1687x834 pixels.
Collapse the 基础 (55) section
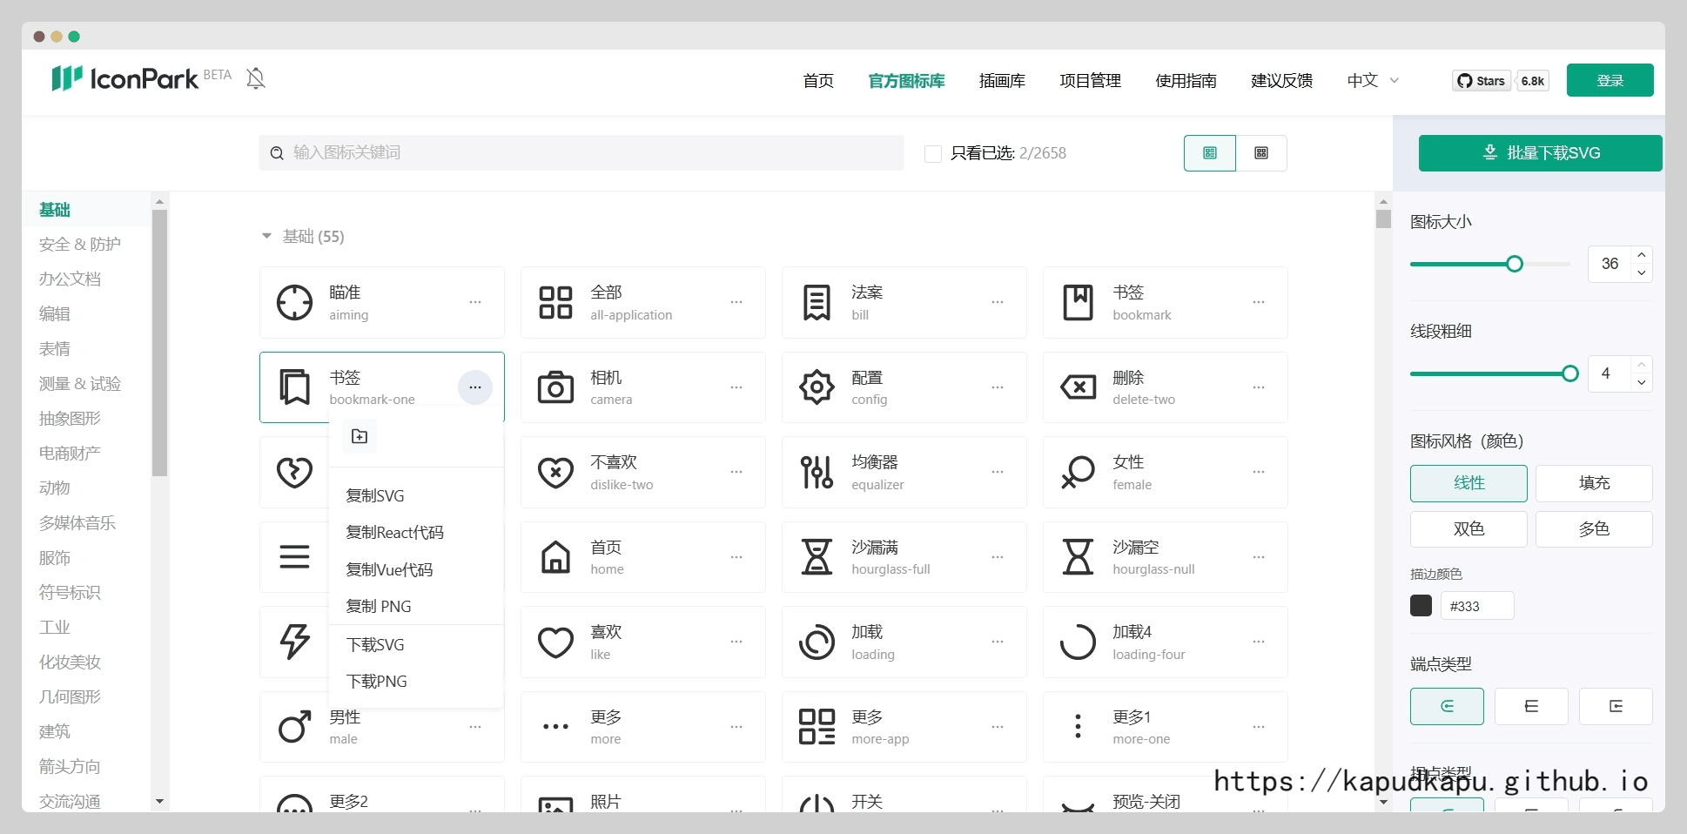coord(267,237)
